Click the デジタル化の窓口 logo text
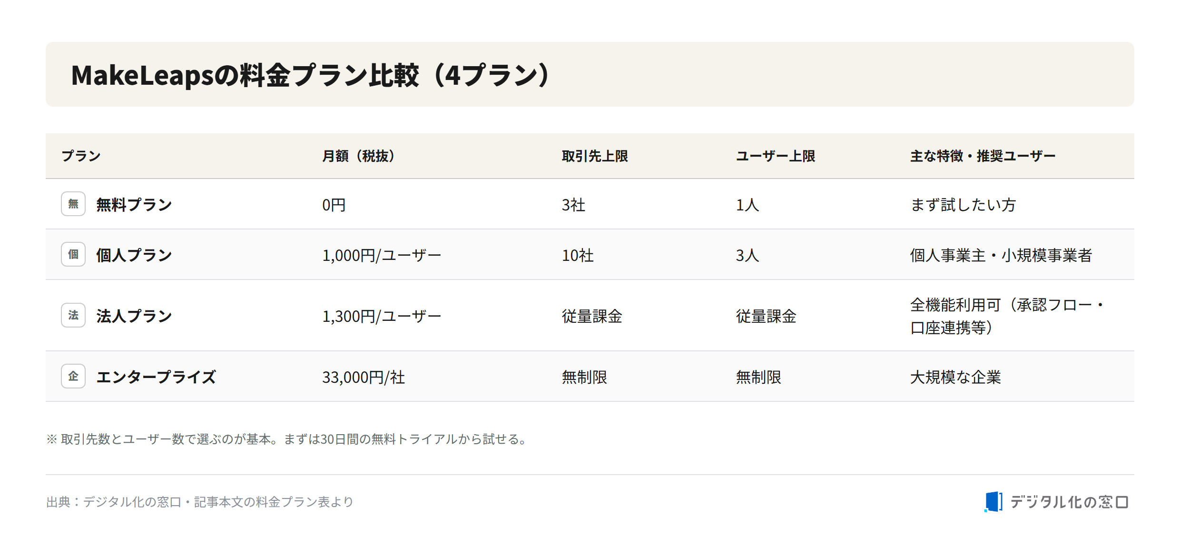Screen dimensions: 1180x557 click(x=1069, y=502)
